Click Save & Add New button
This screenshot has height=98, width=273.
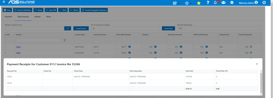pos(23,10)
